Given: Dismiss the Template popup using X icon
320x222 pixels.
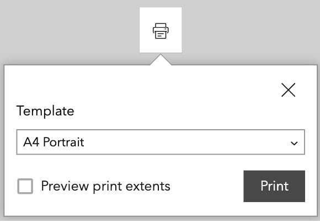Looking at the screenshot, I should point(288,90).
